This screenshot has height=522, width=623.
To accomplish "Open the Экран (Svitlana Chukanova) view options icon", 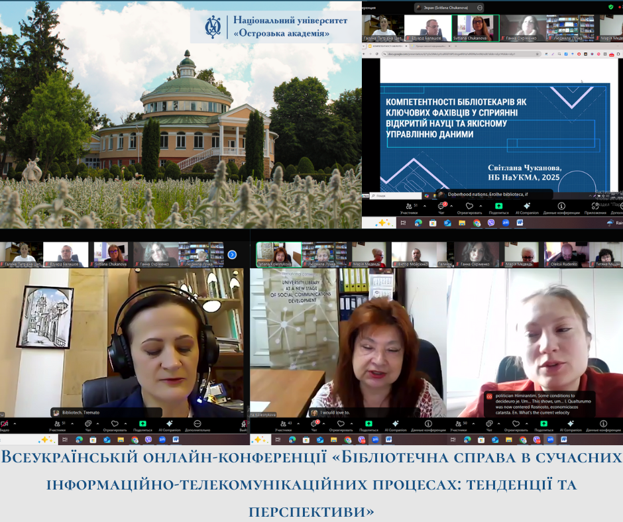I will pos(480,7).
